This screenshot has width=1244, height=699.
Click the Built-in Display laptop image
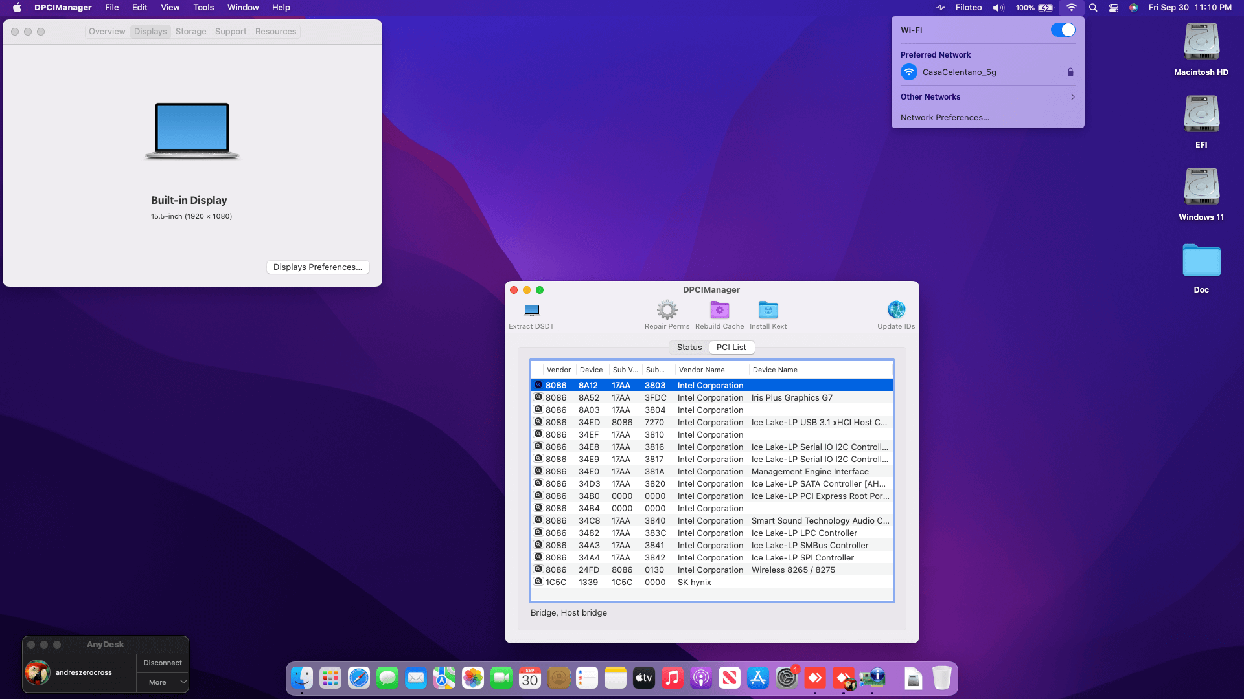point(192,131)
